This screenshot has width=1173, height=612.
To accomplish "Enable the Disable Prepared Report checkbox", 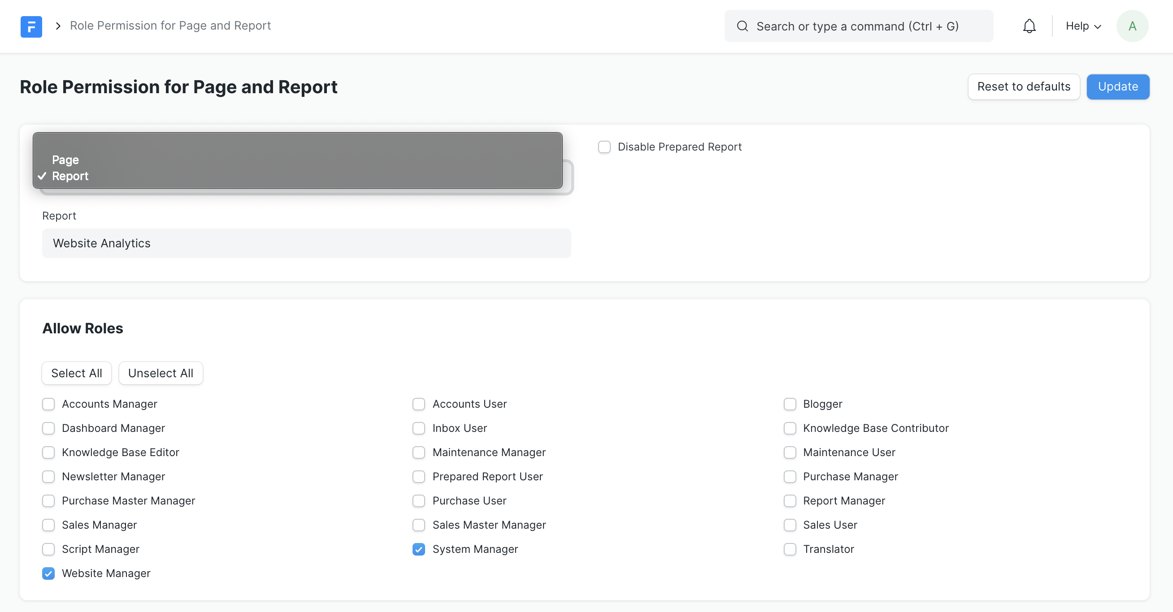I will point(604,147).
